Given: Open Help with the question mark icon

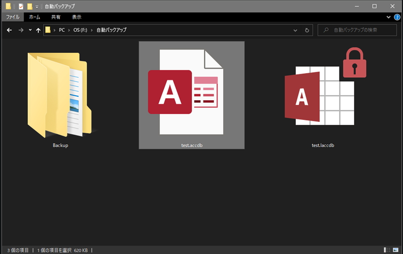Looking at the screenshot, I should click(x=397, y=17).
